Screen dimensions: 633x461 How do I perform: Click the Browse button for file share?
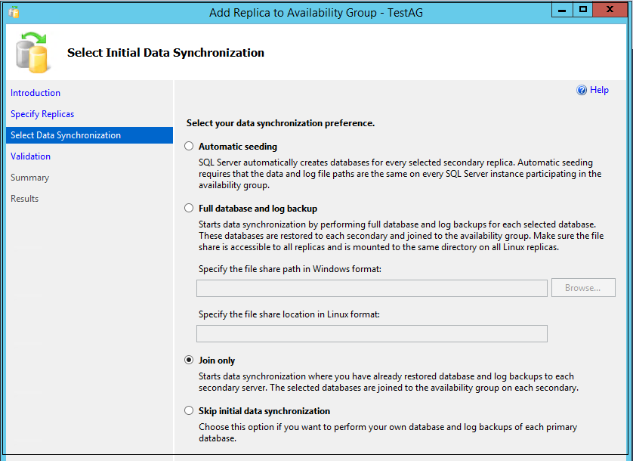(x=583, y=288)
